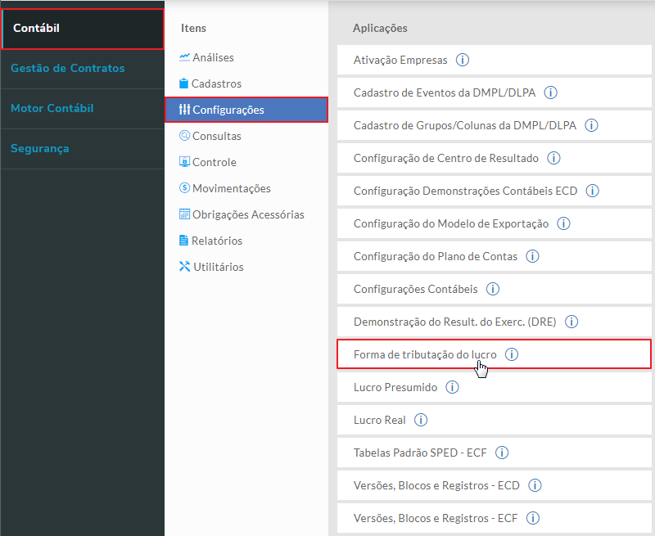Select Cadastros in Itens list
The image size is (655, 536).
point(216,83)
